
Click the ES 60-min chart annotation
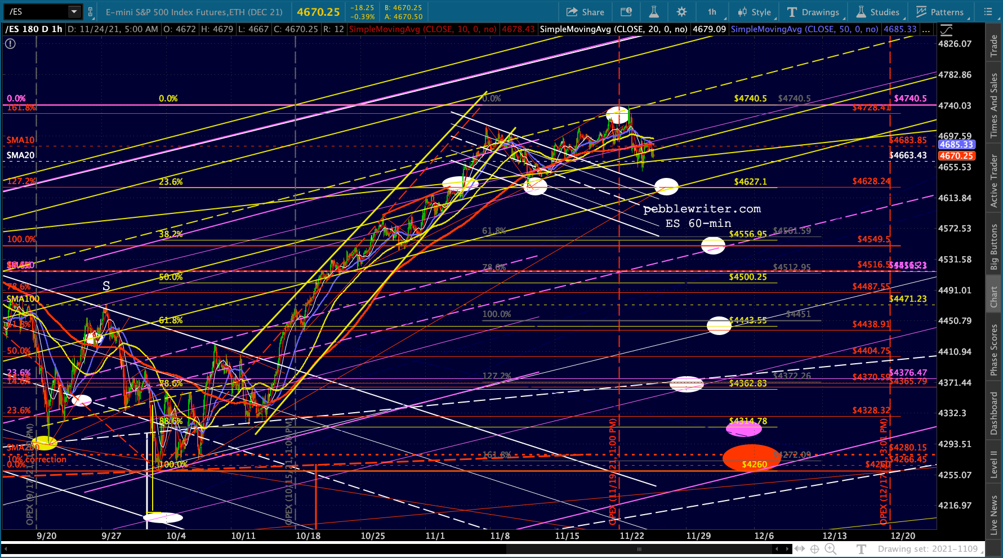(698, 224)
